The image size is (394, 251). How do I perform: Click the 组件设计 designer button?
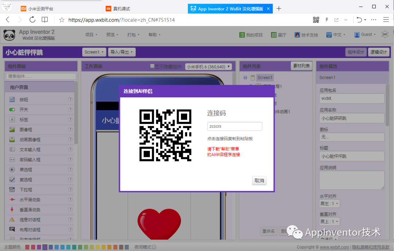pyautogui.click(x=356, y=52)
